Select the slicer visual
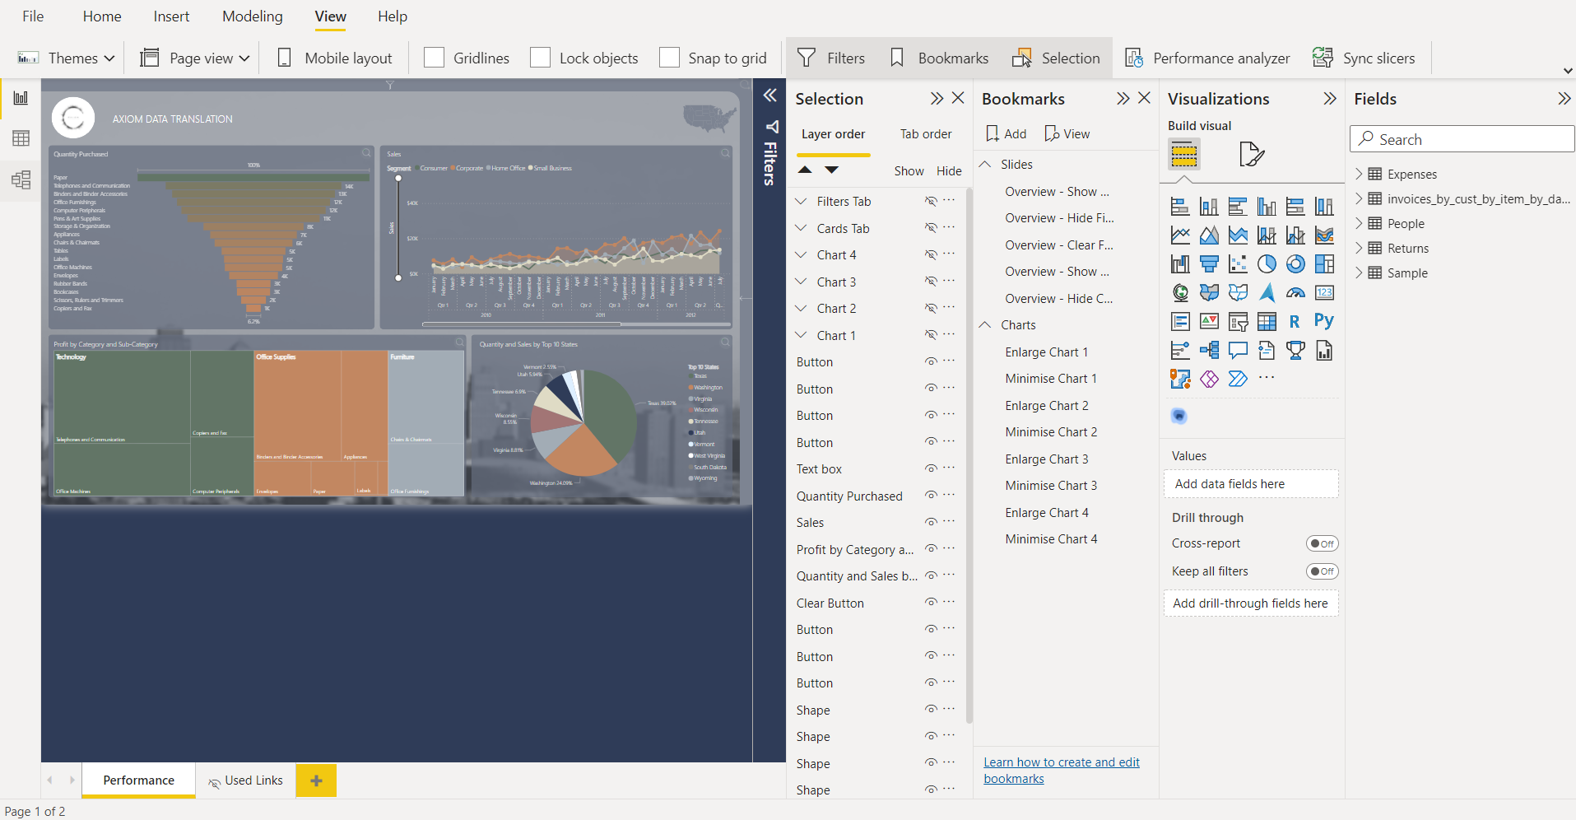Screen dimensions: 1576x820 point(1238,321)
